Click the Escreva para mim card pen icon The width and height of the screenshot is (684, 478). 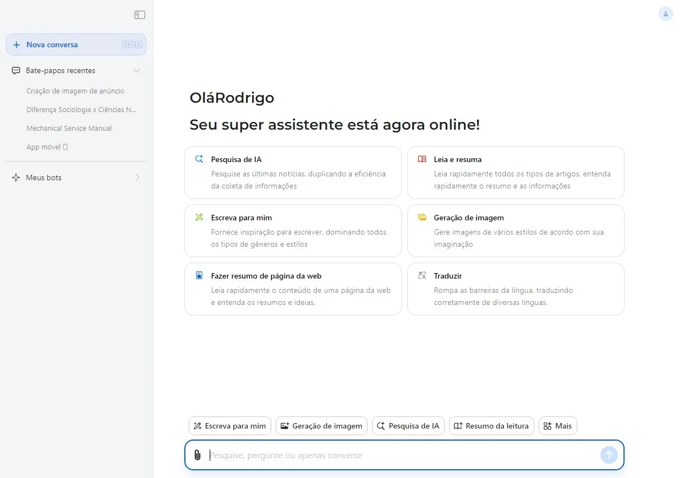pos(199,218)
